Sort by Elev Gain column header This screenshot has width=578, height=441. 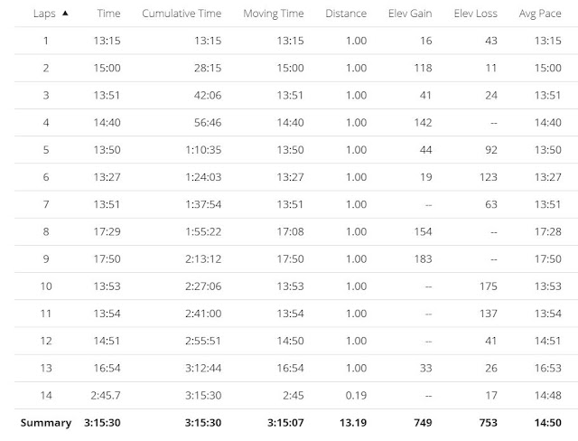pyautogui.click(x=410, y=14)
